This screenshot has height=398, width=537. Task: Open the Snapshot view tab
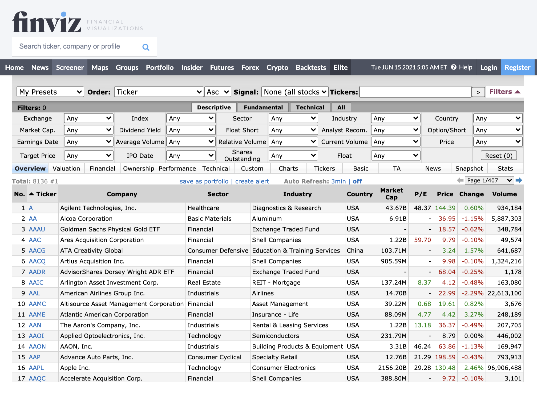469,169
